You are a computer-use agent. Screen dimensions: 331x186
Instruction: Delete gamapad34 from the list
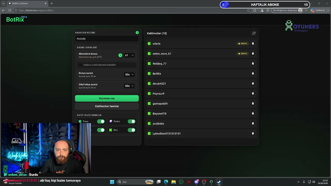tap(253, 103)
